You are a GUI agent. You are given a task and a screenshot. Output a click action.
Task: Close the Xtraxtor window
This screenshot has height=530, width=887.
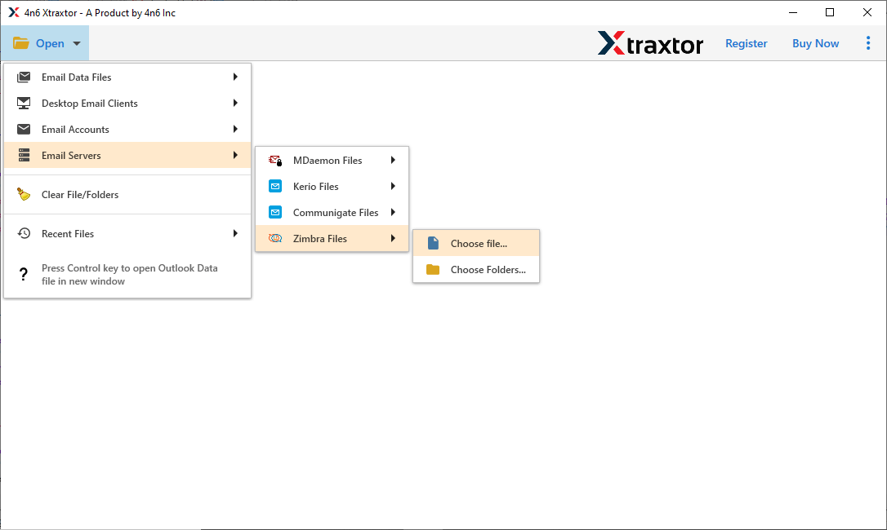pyautogui.click(x=867, y=12)
